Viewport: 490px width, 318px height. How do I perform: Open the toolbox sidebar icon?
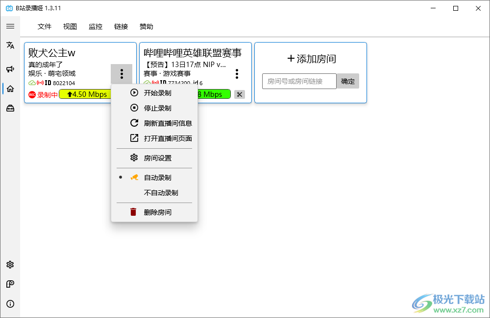[10, 108]
